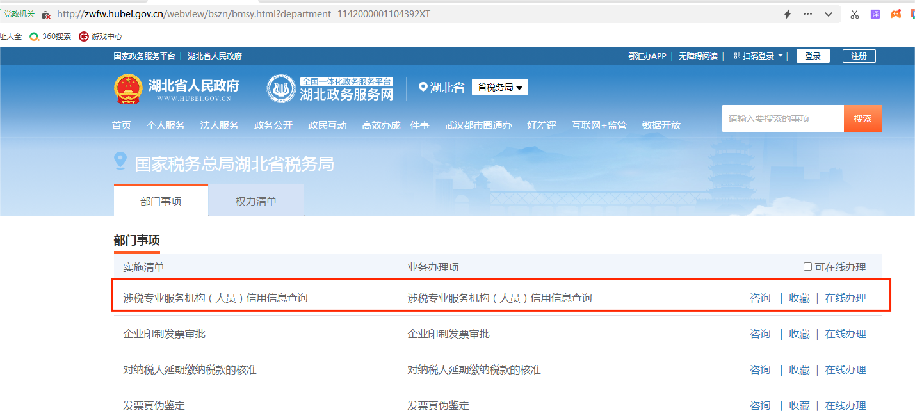This screenshot has height=411, width=915.
Task: Open the three-dots menu in address bar
Action: 807,14
